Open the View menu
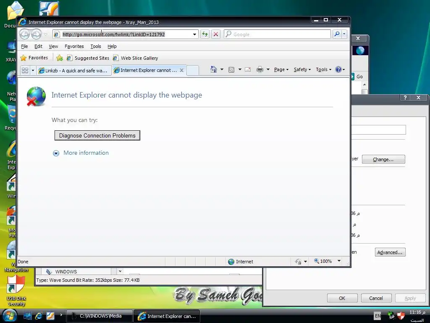The image size is (430, 323). click(53, 46)
